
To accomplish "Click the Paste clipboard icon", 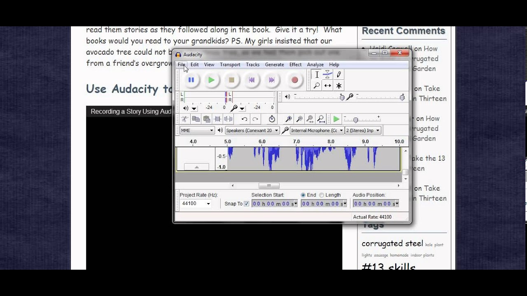I will [207, 119].
